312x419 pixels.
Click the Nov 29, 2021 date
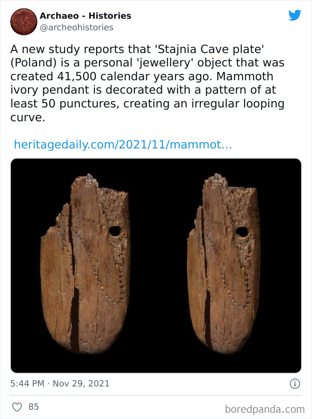point(81,383)
